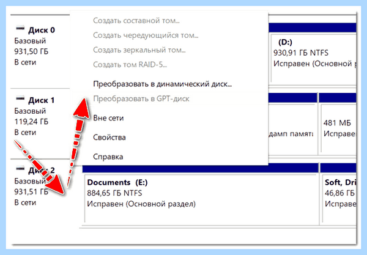
Task: Choose Преобразовать в динамический диск
Action: (163, 84)
